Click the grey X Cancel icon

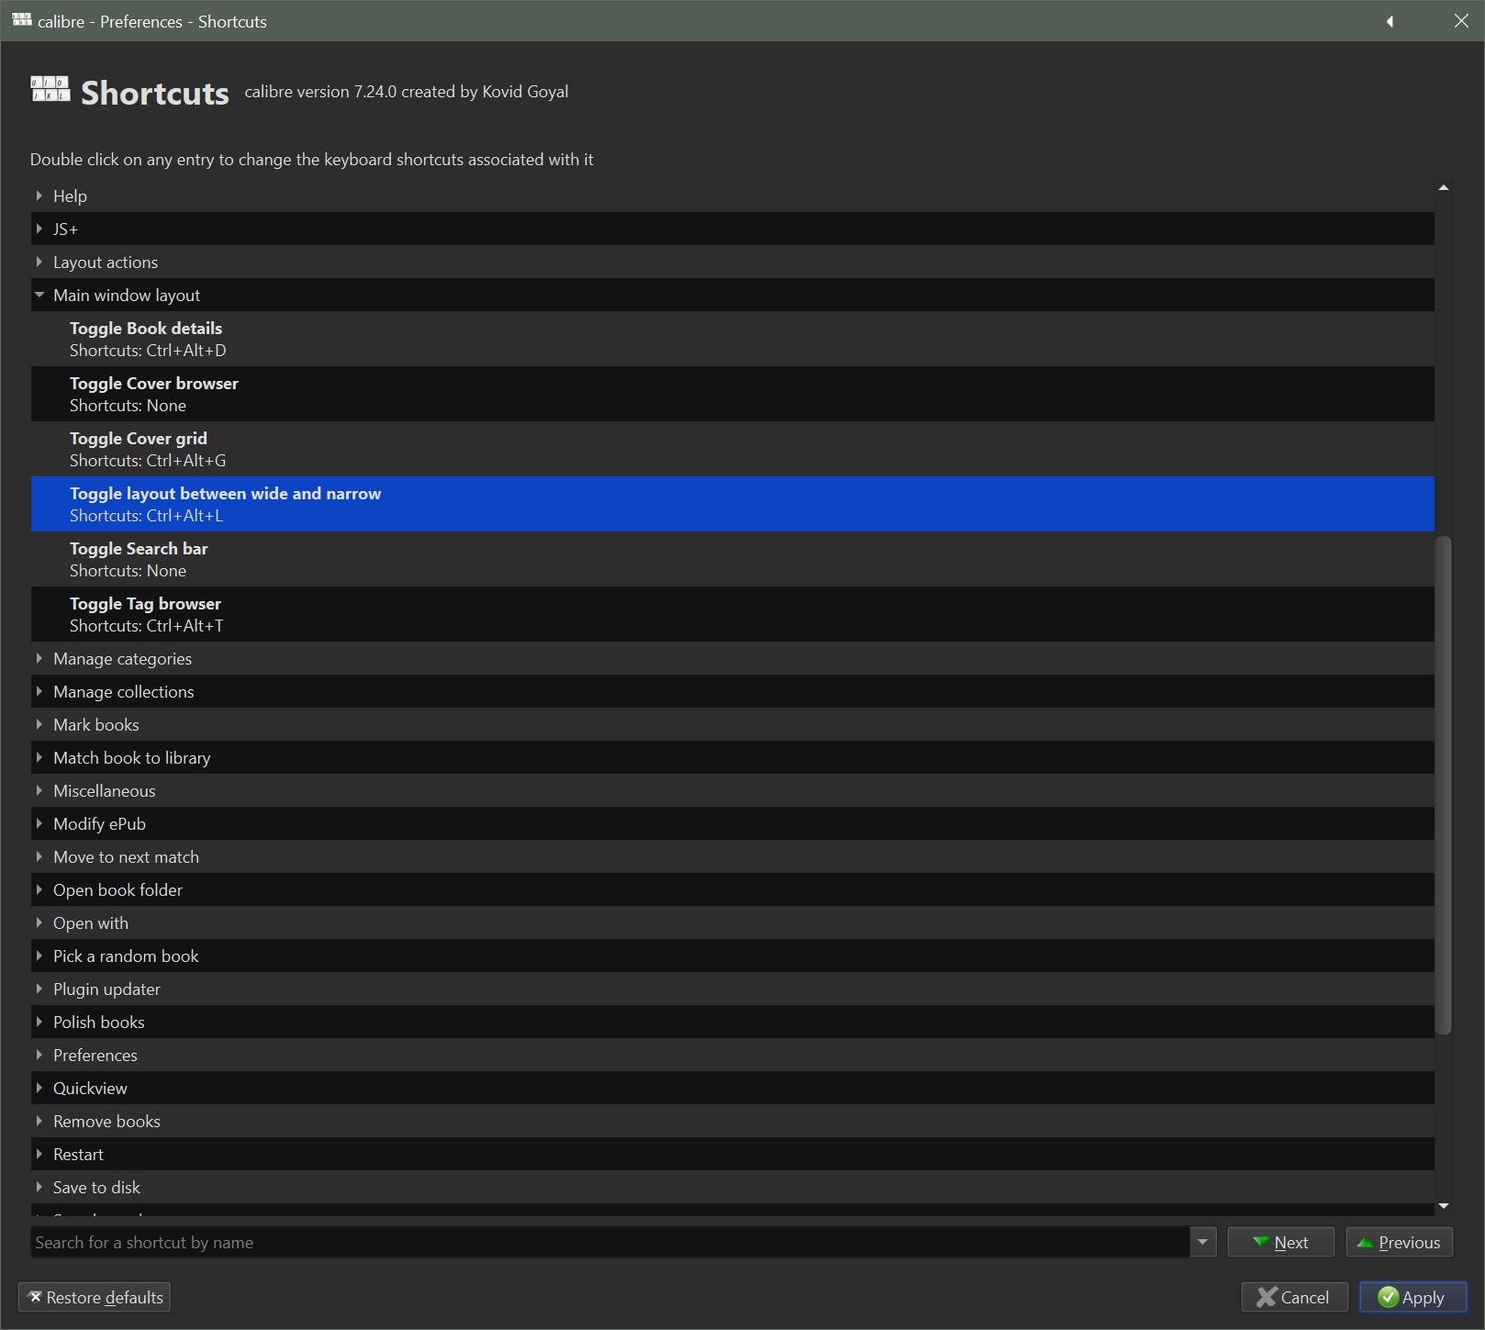[1267, 1296]
